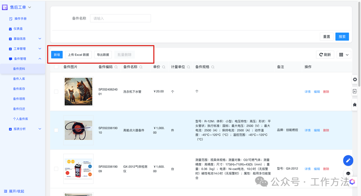Click the blue floating pencil edit button
The image size is (361, 196).
(348, 160)
